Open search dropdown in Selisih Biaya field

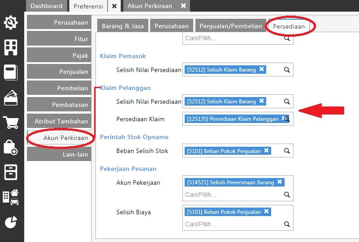coord(287,224)
